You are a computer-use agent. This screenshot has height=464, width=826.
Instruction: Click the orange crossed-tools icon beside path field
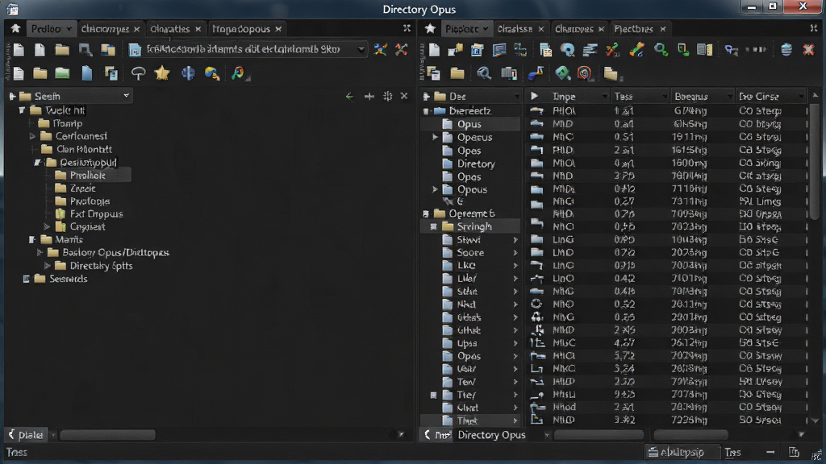[402, 49]
